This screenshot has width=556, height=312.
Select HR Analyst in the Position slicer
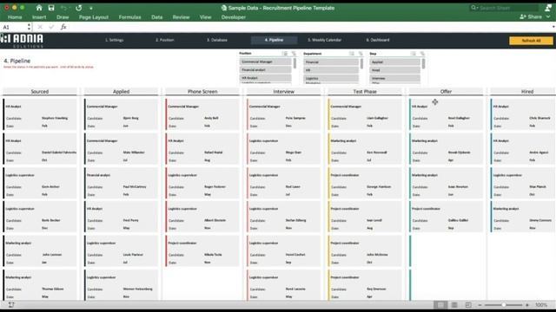pyautogui.click(x=265, y=78)
